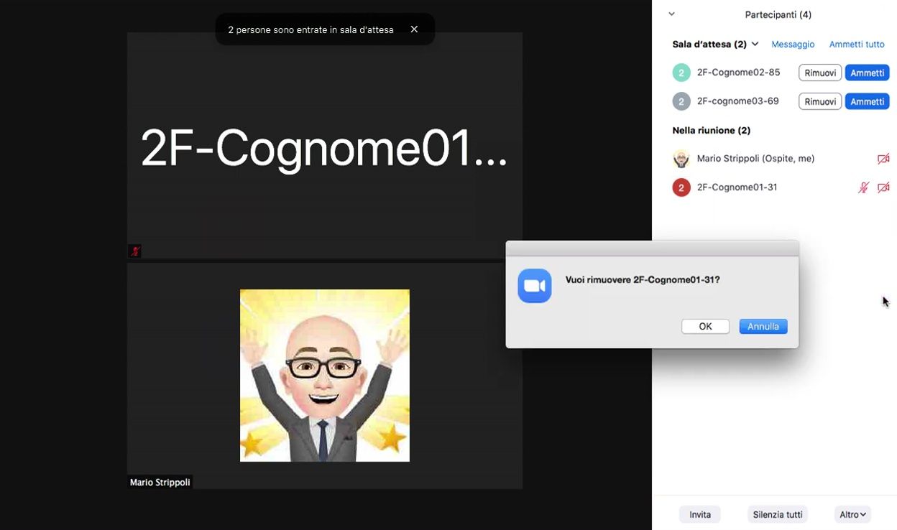The image size is (897, 530).
Task: Click the video-off camera icon for 2F-Cognome01-31
Action: pos(883,187)
